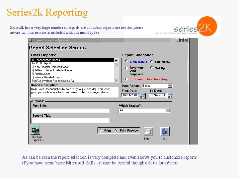Select 3) Fuel Invoices in list
Viewport: 239px width, 179px height.
[72, 74]
